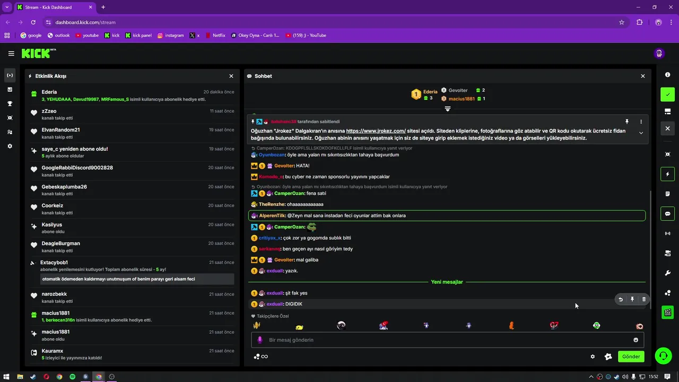Select the green frog face emote
679x382 pixels.
pos(597,325)
